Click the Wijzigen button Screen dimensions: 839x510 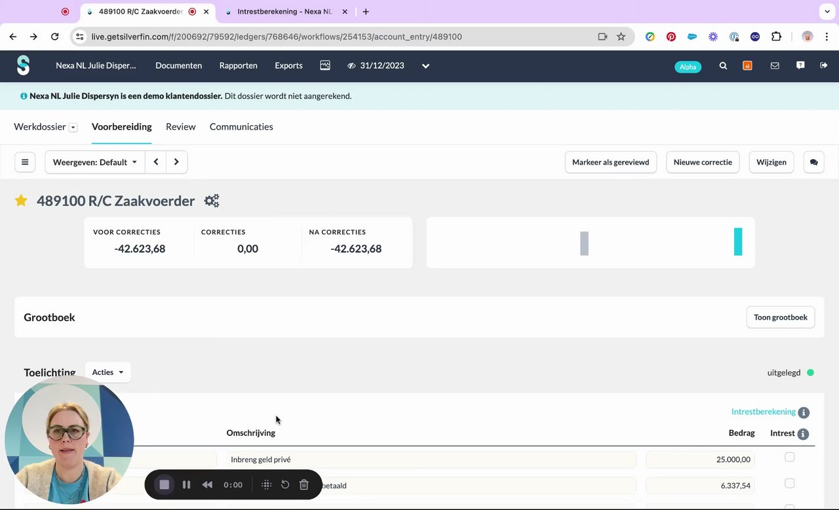(x=771, y=162)
